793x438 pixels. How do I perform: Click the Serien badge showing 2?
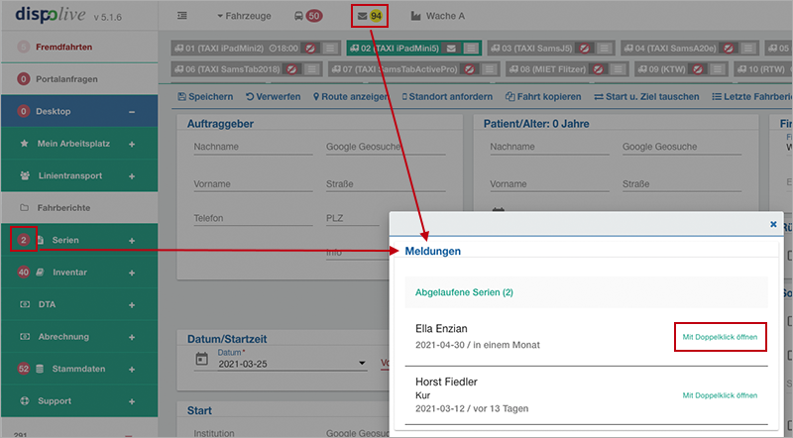pos(23,241)
